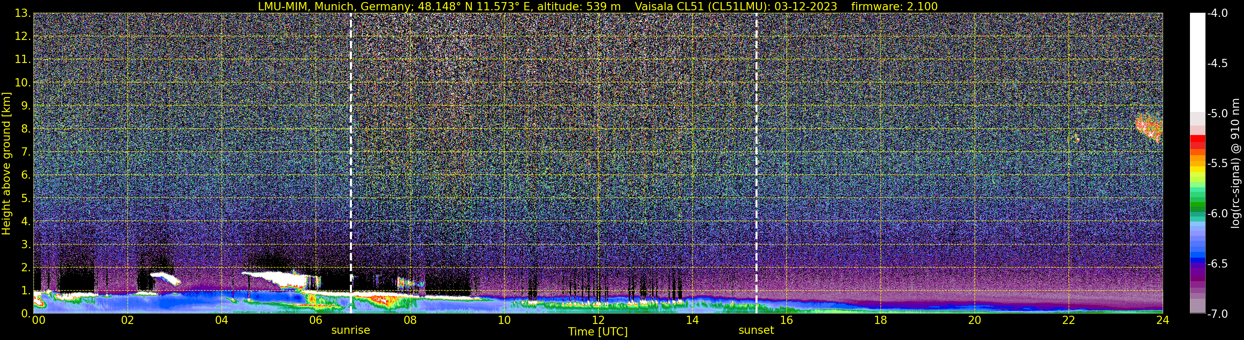Click the 'Time [UTC]' axis label
The width and height of the screenshot is (1244, 340).
point(598,332)
